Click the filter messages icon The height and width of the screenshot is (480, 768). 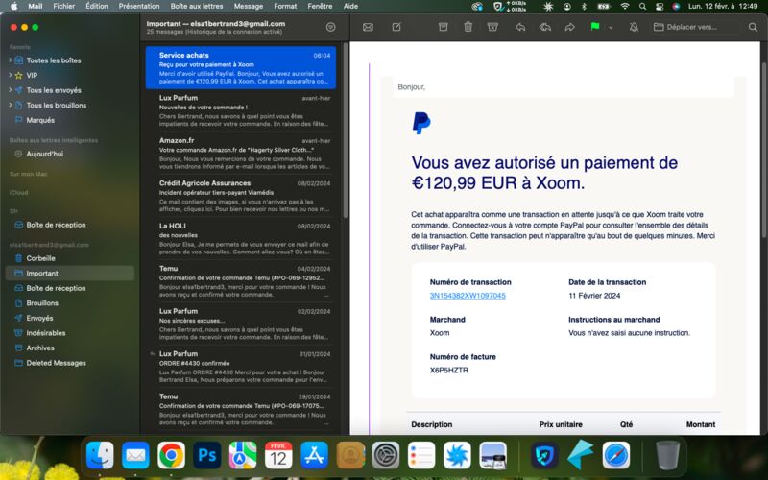(x=330, y=28)
